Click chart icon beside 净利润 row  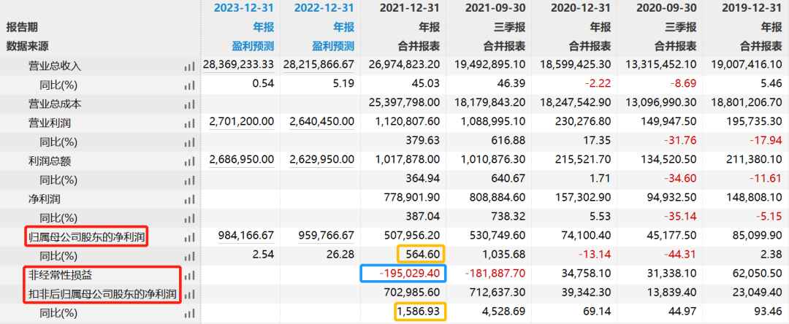coord(190,198)
